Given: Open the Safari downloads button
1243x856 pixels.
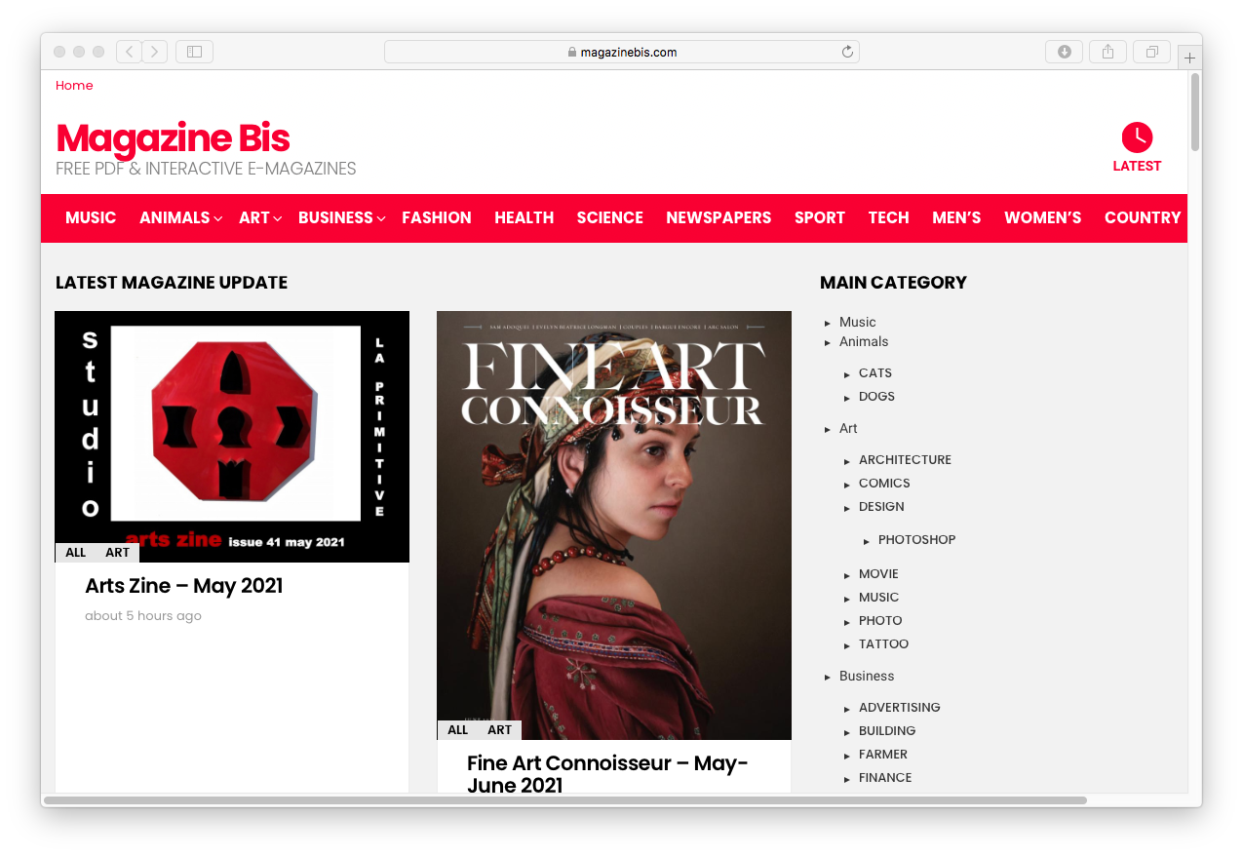Looking at the screenshot, I should pyautogui.click(x=1065, y=52).
